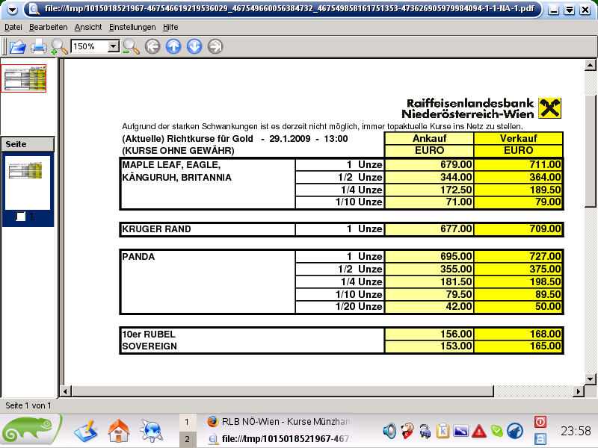Viewport: 598px width, 448px height.
Task: Open the Klipper clipboard tray icon
Action: (x=443, y=431)
